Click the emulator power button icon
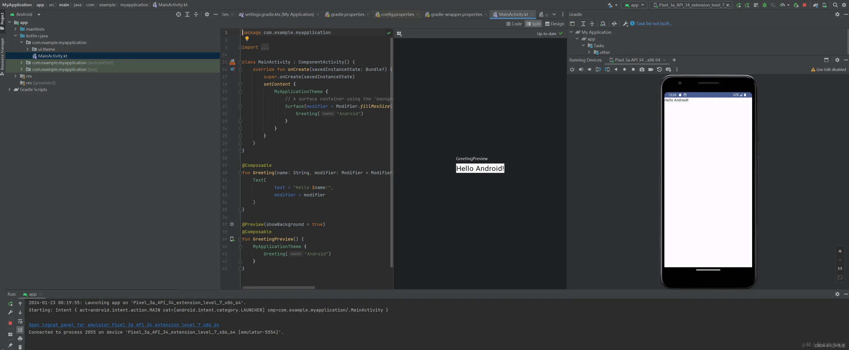This screenshot has height=350, width=849. [x=572, y=70]
